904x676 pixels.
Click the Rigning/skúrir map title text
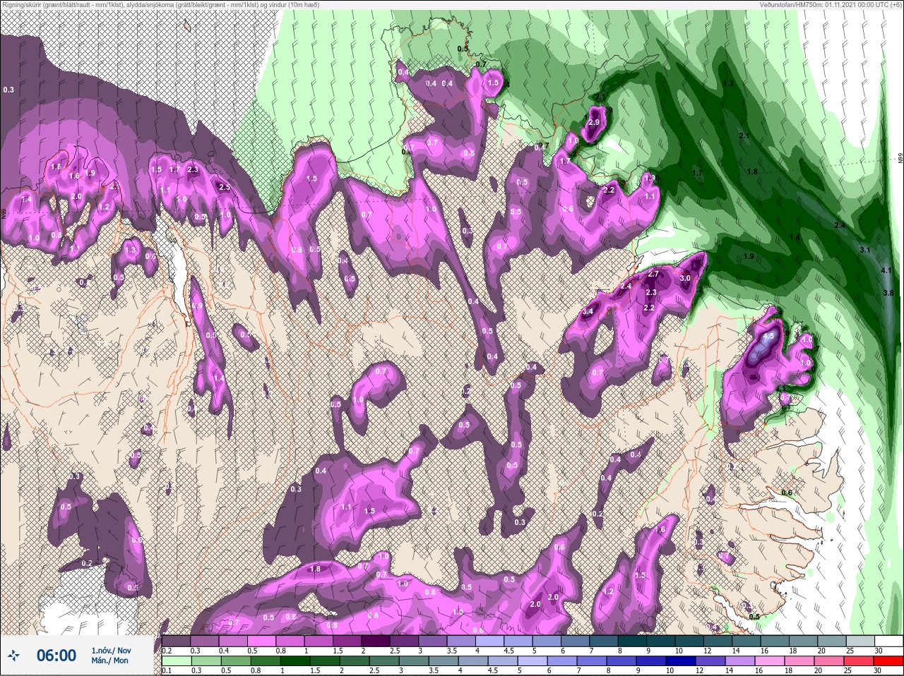tap(162, 4)
